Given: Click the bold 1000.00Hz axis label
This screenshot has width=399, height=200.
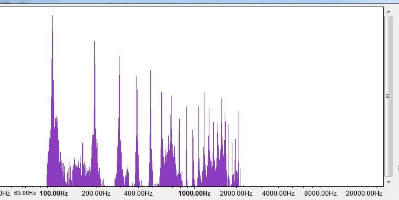Looking at the screenshot, I should [194, 193].
